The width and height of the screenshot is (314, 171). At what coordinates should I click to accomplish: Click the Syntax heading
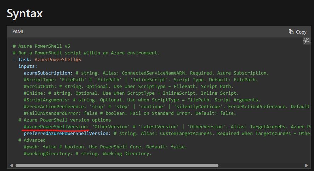click(25, 13)
